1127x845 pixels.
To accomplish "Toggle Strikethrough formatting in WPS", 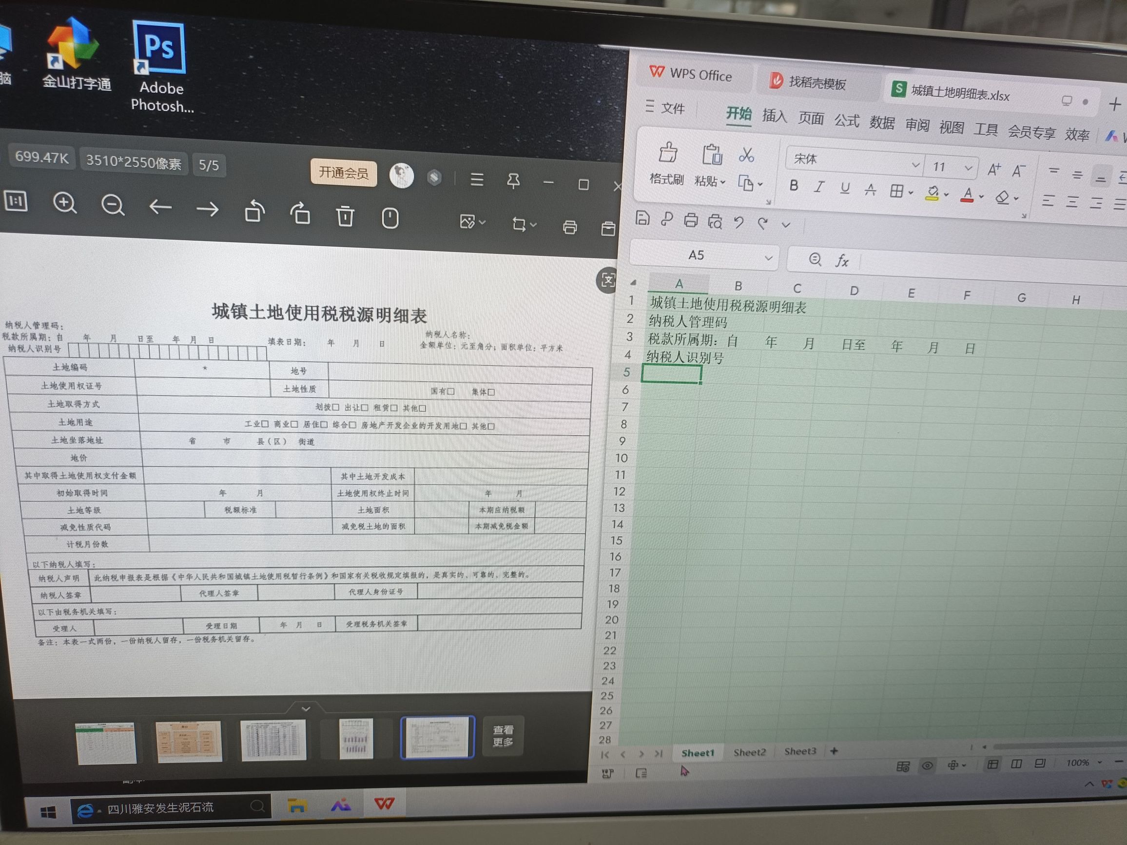I will (870, 190).
